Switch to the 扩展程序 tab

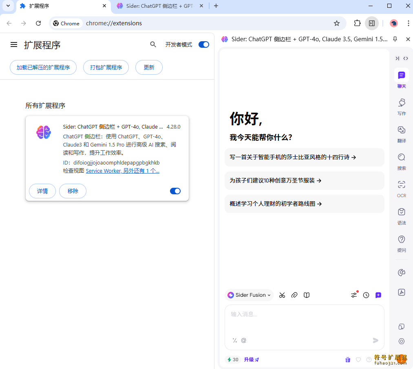point(62,6)
